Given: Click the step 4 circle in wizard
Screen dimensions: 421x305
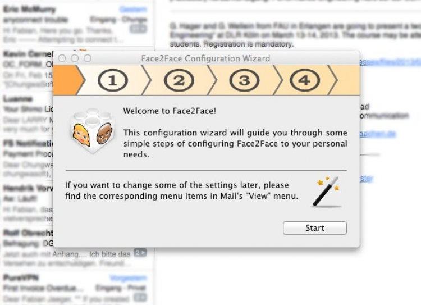Looking at the screenshot, I should pyautogui.click(x=304, y=81).
